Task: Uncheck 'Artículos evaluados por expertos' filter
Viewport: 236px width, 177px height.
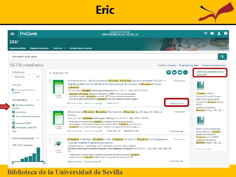Action: tap(13, 90)
